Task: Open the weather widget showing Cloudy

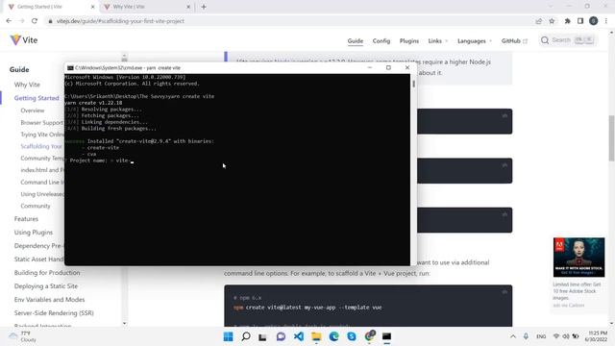Action: 23,336
